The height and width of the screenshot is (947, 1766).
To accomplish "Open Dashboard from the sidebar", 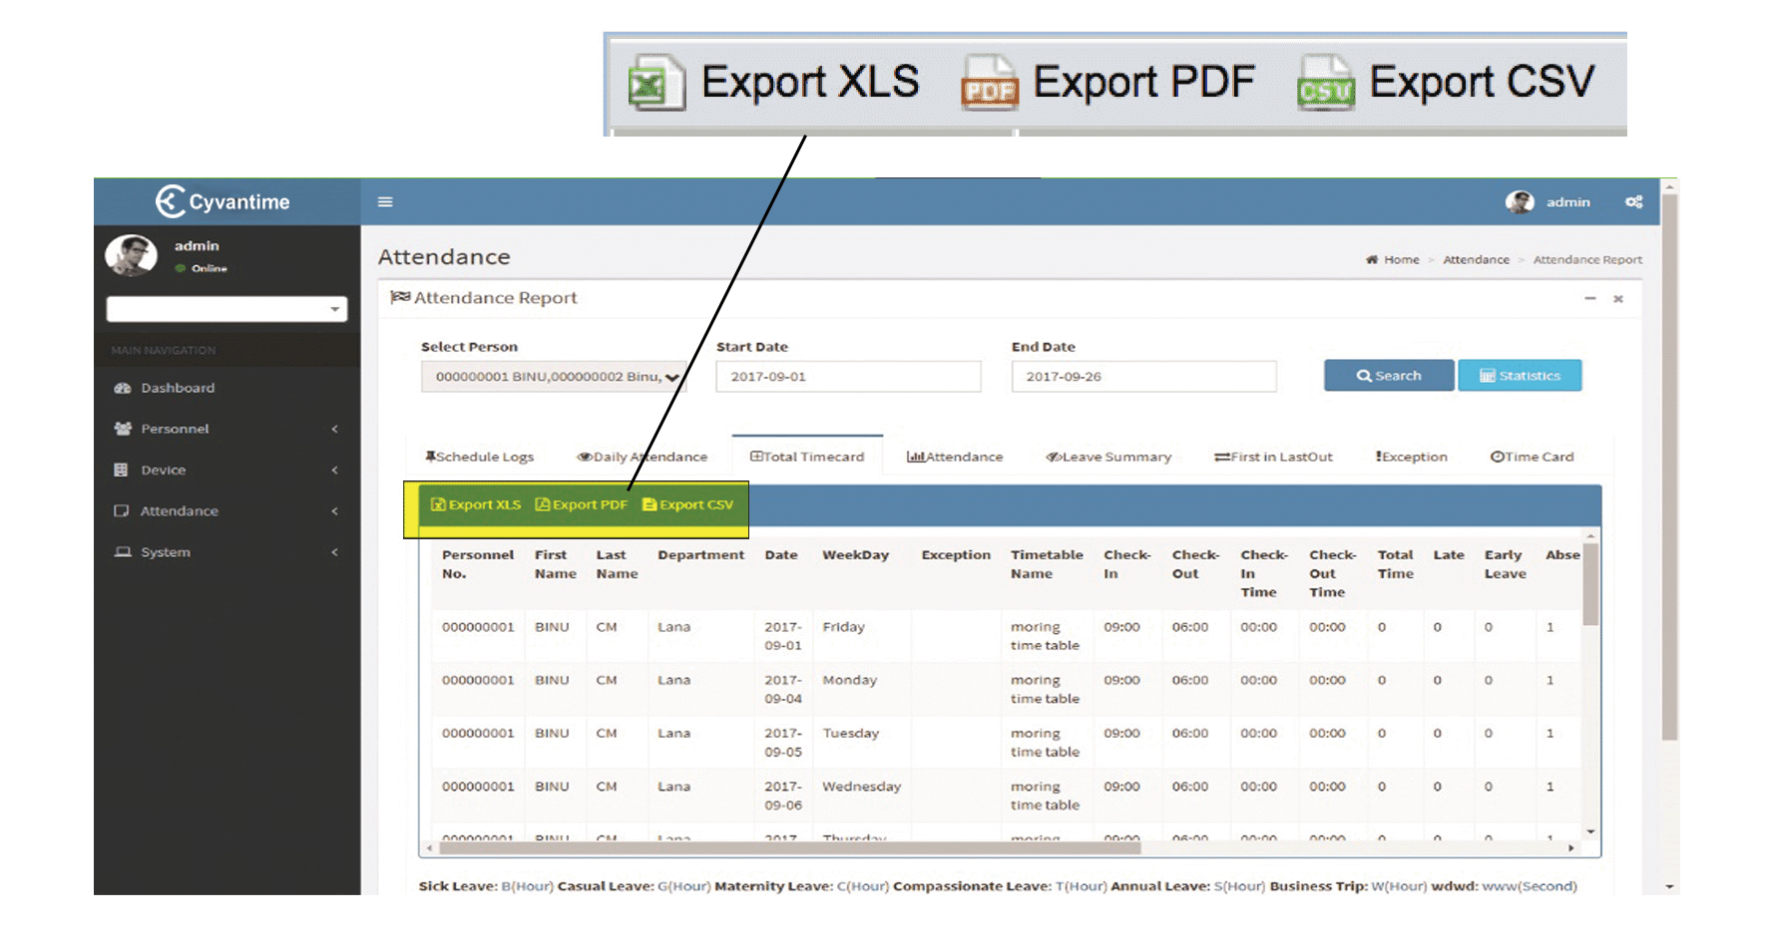I will click(178, 389).
